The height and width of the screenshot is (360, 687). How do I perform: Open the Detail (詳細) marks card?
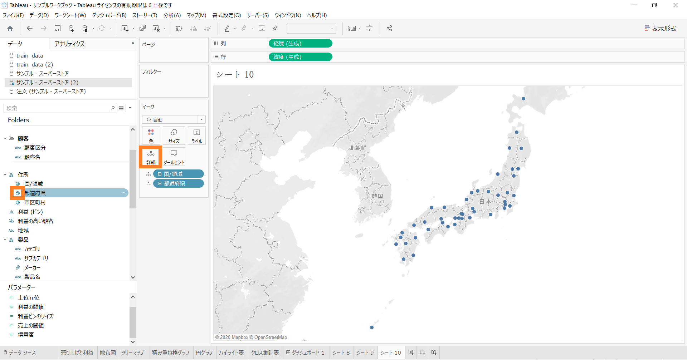click(151, 157)
